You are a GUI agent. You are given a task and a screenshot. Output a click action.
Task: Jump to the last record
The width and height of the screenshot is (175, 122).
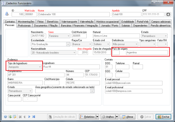[x=34, y=117]
